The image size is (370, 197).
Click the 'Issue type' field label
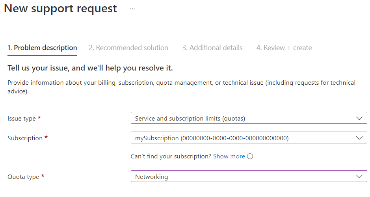[22, 119]
